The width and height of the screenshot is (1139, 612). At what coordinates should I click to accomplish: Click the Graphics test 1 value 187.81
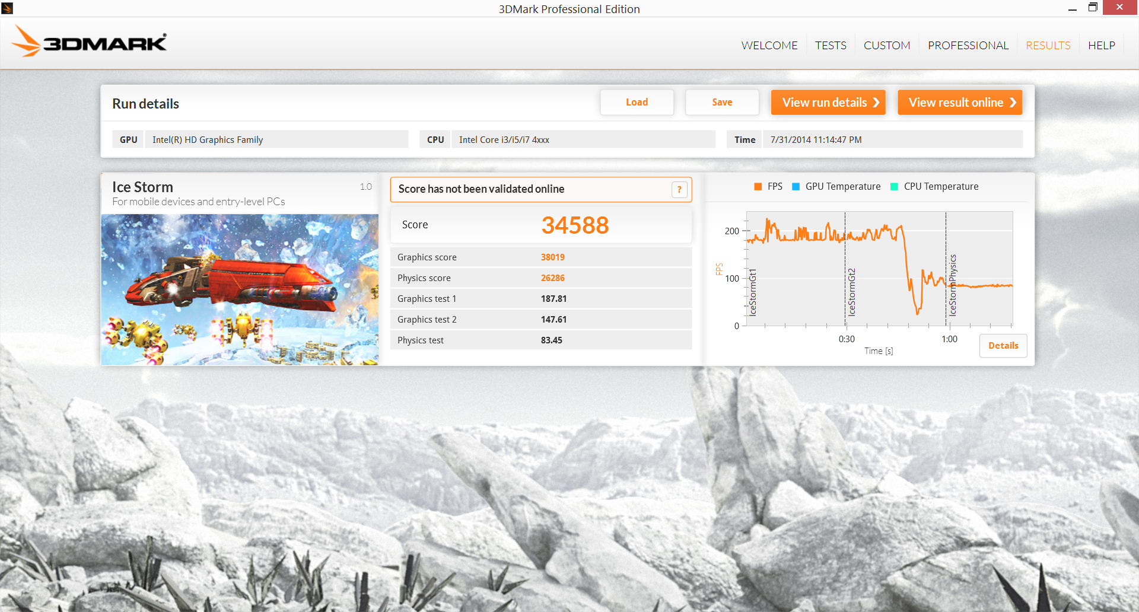click(x=554, y=299)
